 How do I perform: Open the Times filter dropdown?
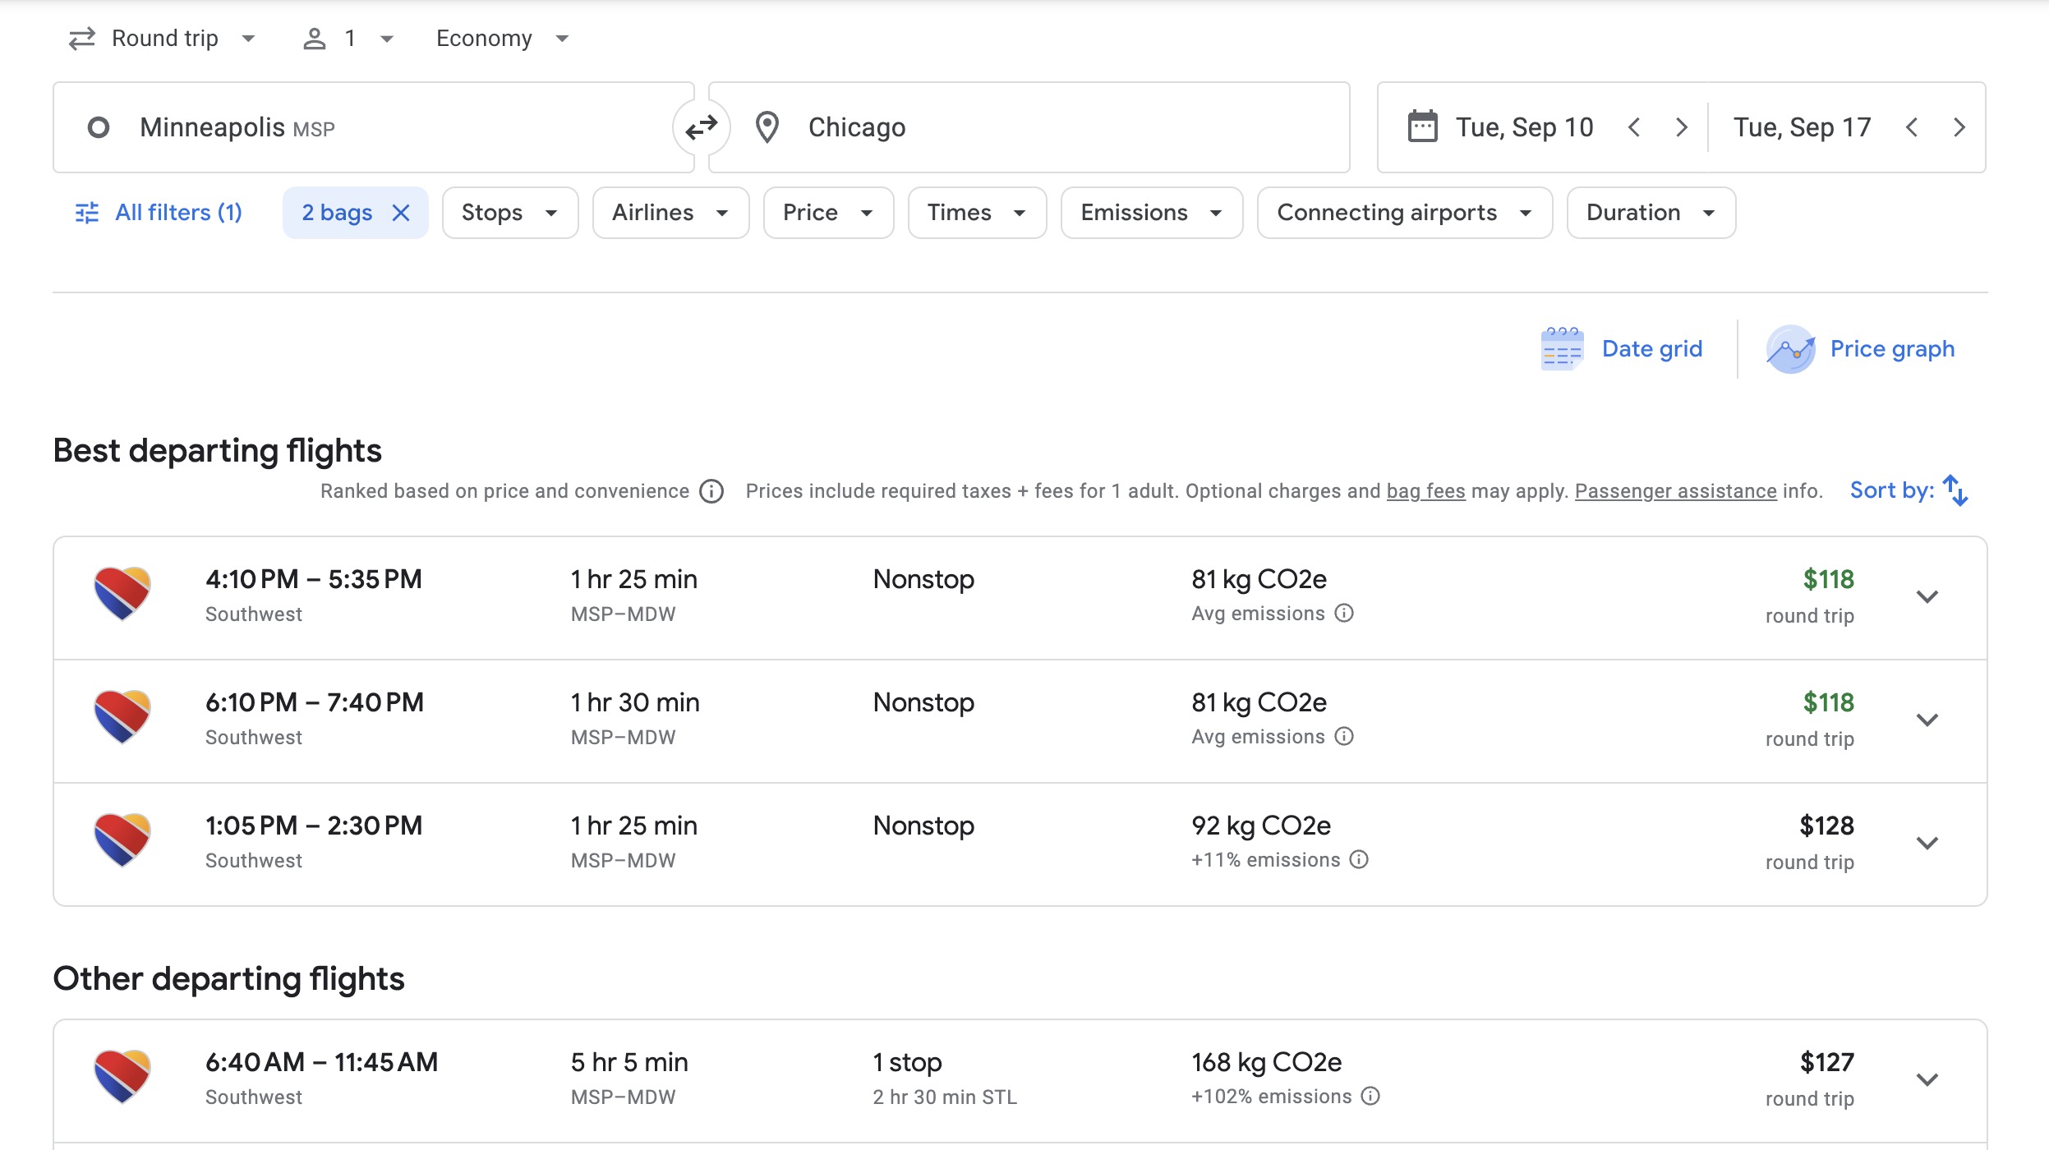(977, 213)
